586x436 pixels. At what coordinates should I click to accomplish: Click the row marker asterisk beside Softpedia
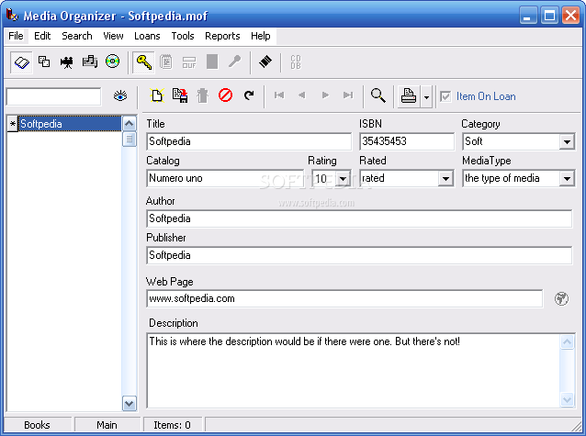coord(13,124)
